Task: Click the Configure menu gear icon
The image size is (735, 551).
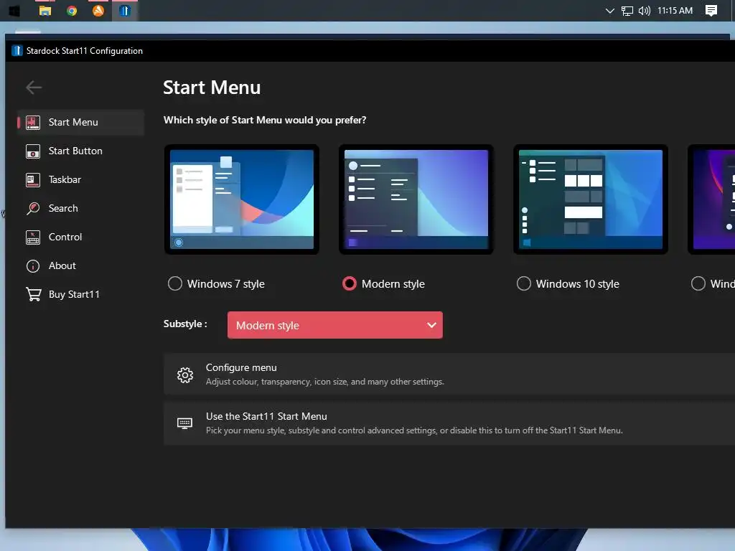Action: click(185, 375)
